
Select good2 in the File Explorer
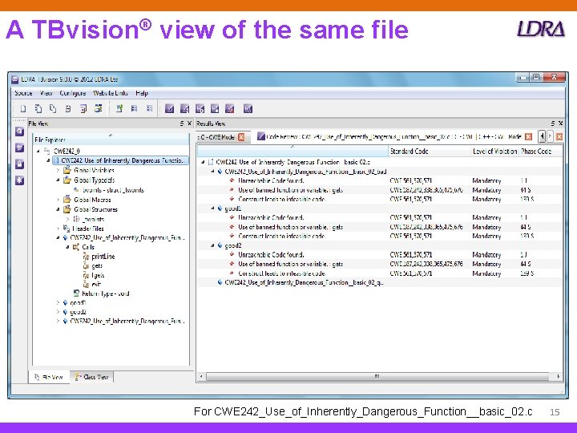point(78,312)
